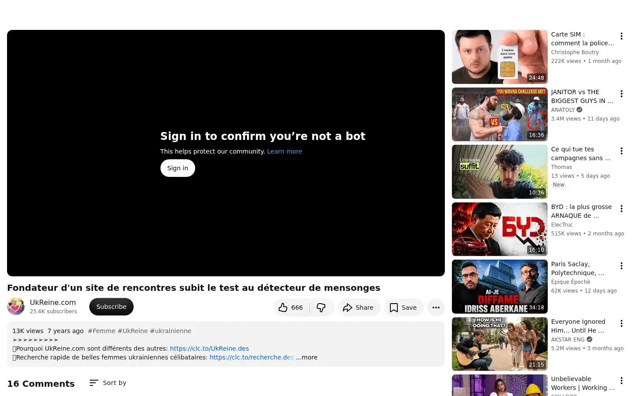
Task: Open options menu for Paris Saclay video
Action: point(622,266)
